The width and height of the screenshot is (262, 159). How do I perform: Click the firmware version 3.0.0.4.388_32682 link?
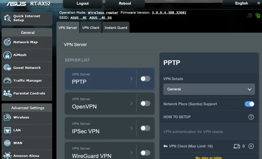(x=169, y=12)
